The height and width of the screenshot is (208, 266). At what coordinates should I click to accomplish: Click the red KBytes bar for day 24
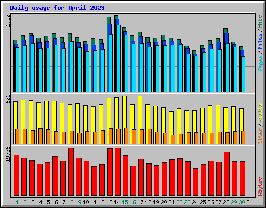[x=196, y=182]
